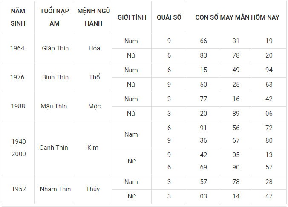Viewport: 288px width, 207px height.
Task: Click the Nhâm Thìn cell
Action: pyautogui.click(x=55, y=189)
